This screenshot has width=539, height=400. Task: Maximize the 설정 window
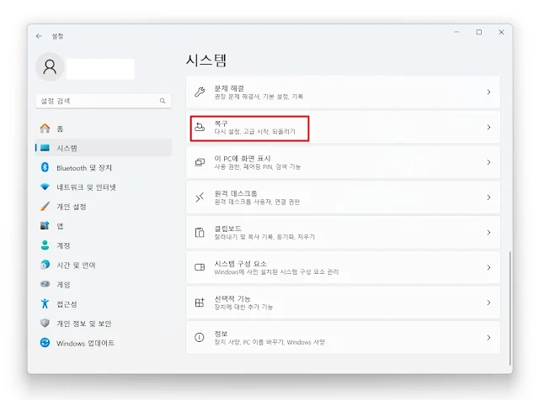[479, 32]
